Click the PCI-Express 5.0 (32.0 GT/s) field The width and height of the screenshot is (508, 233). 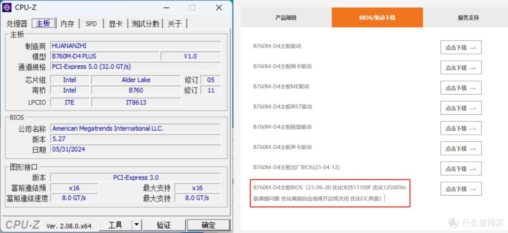point(135,66)
